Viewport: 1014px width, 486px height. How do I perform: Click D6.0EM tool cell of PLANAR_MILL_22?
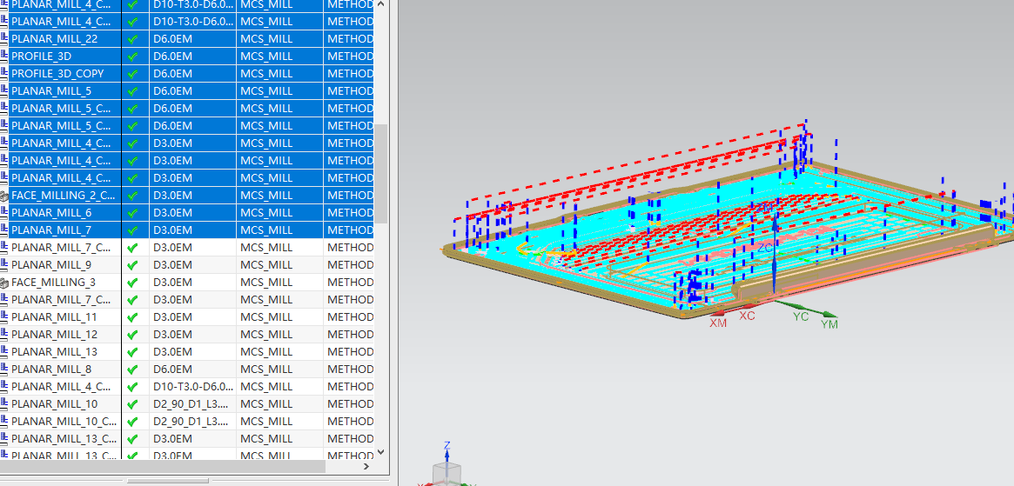[192, 39]
